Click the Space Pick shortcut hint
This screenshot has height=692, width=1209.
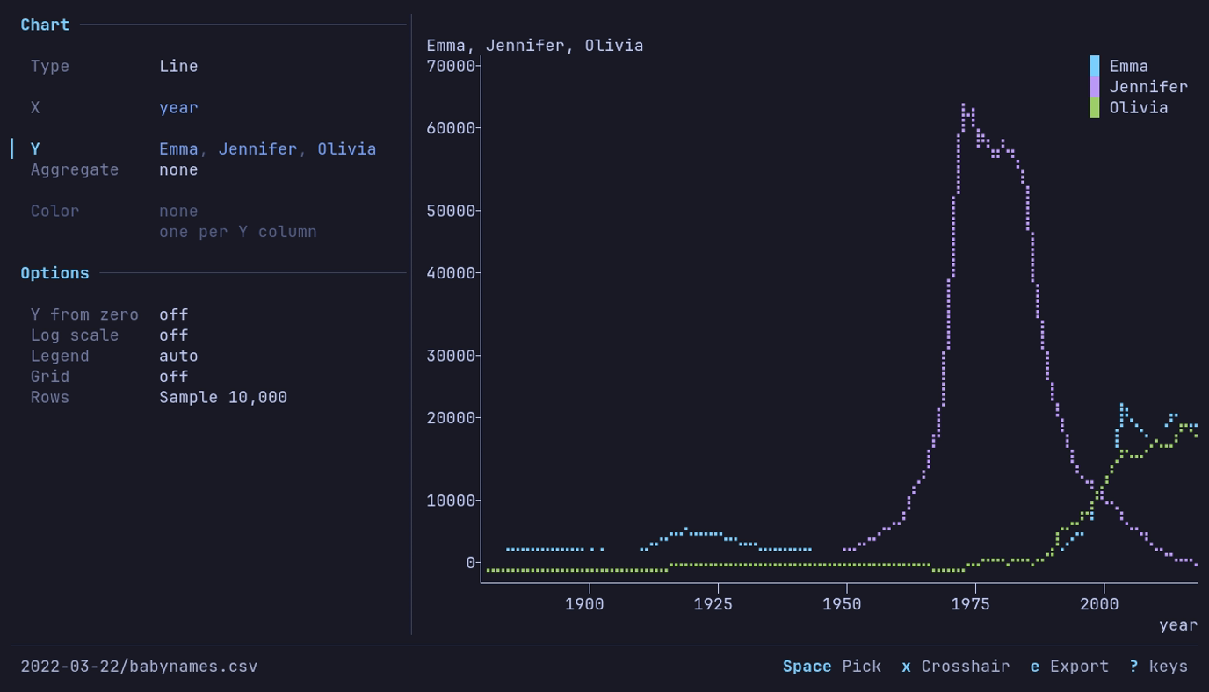pyautogui.click(x=832, y=667)
